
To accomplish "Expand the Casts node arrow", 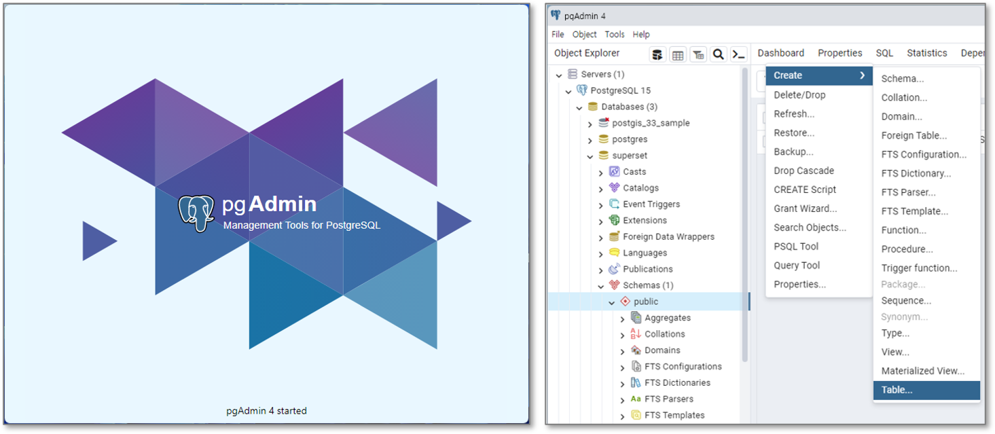I will click(x=601, y=173).
